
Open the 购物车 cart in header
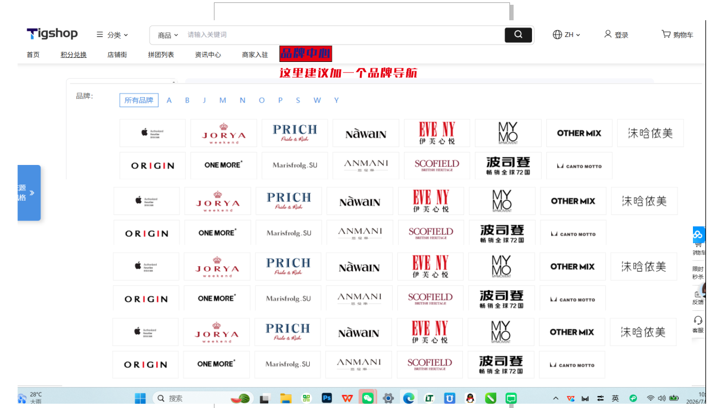pos(677,35)
